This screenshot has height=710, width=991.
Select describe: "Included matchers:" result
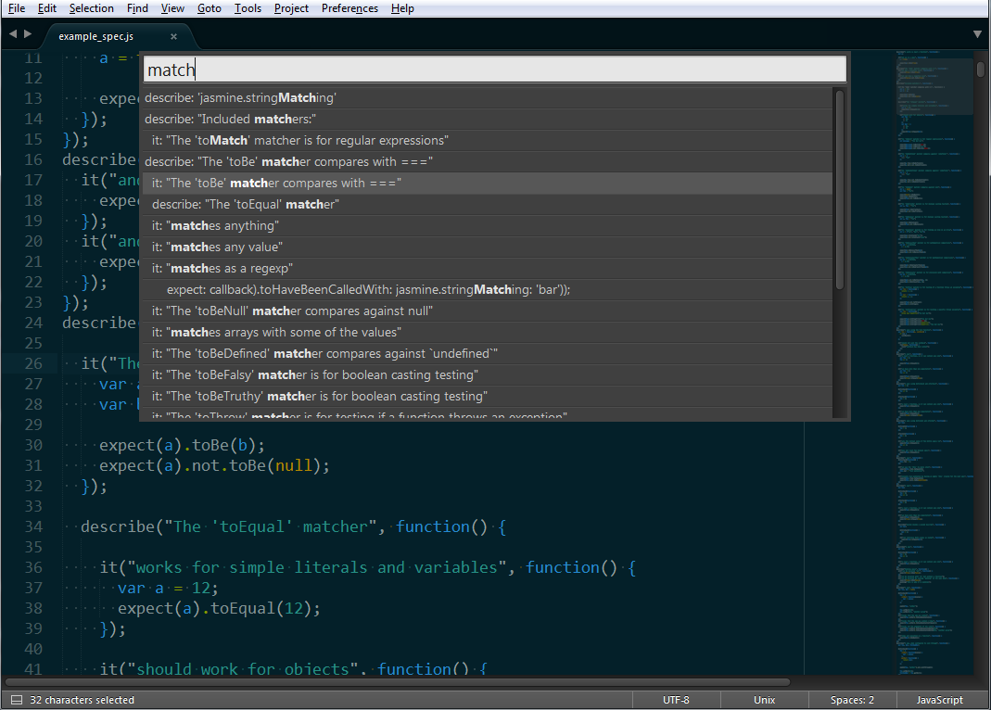(x=488, y=120)
